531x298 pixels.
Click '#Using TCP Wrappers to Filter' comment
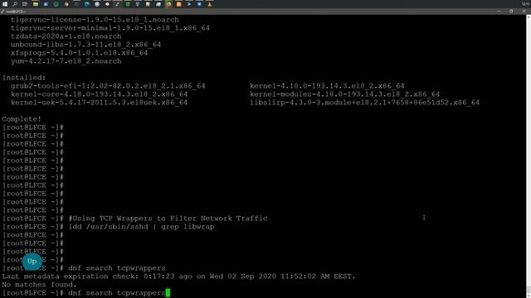[168, 219]
